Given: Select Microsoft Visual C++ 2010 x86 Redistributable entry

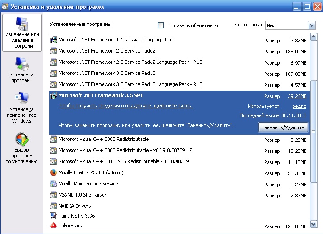Looking at the screenshot, I should coord(124,161).
